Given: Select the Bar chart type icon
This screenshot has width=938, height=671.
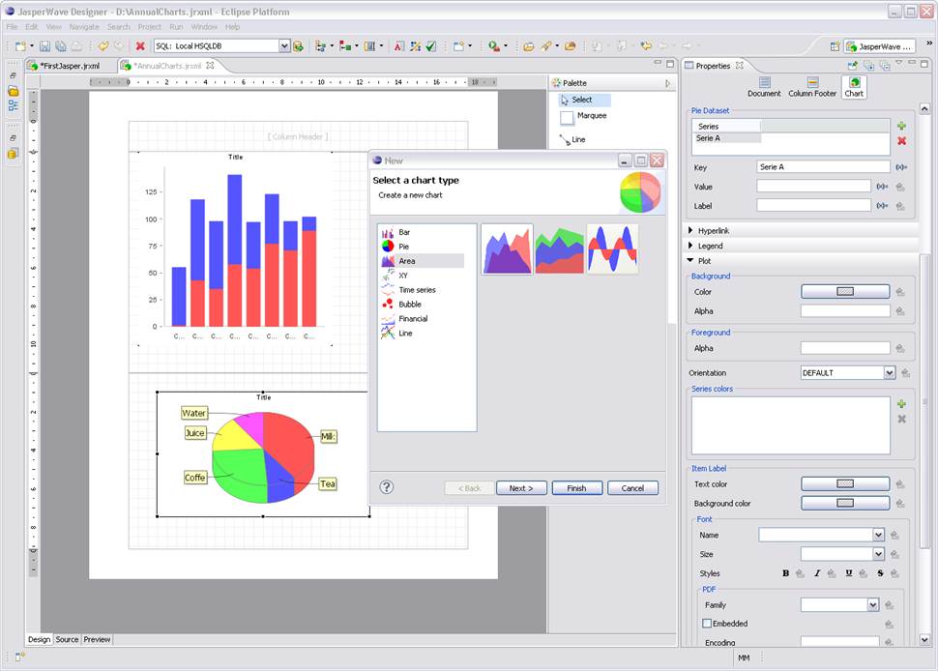Looking at the screenshot, I should pyautogui.click(x=388, y=233).
